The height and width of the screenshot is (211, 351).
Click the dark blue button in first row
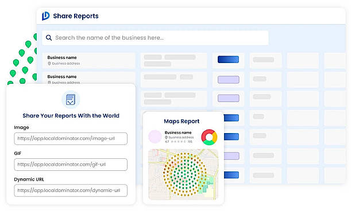[228, 60]
